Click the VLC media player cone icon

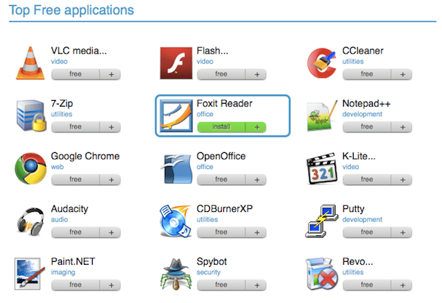(30, 63)
